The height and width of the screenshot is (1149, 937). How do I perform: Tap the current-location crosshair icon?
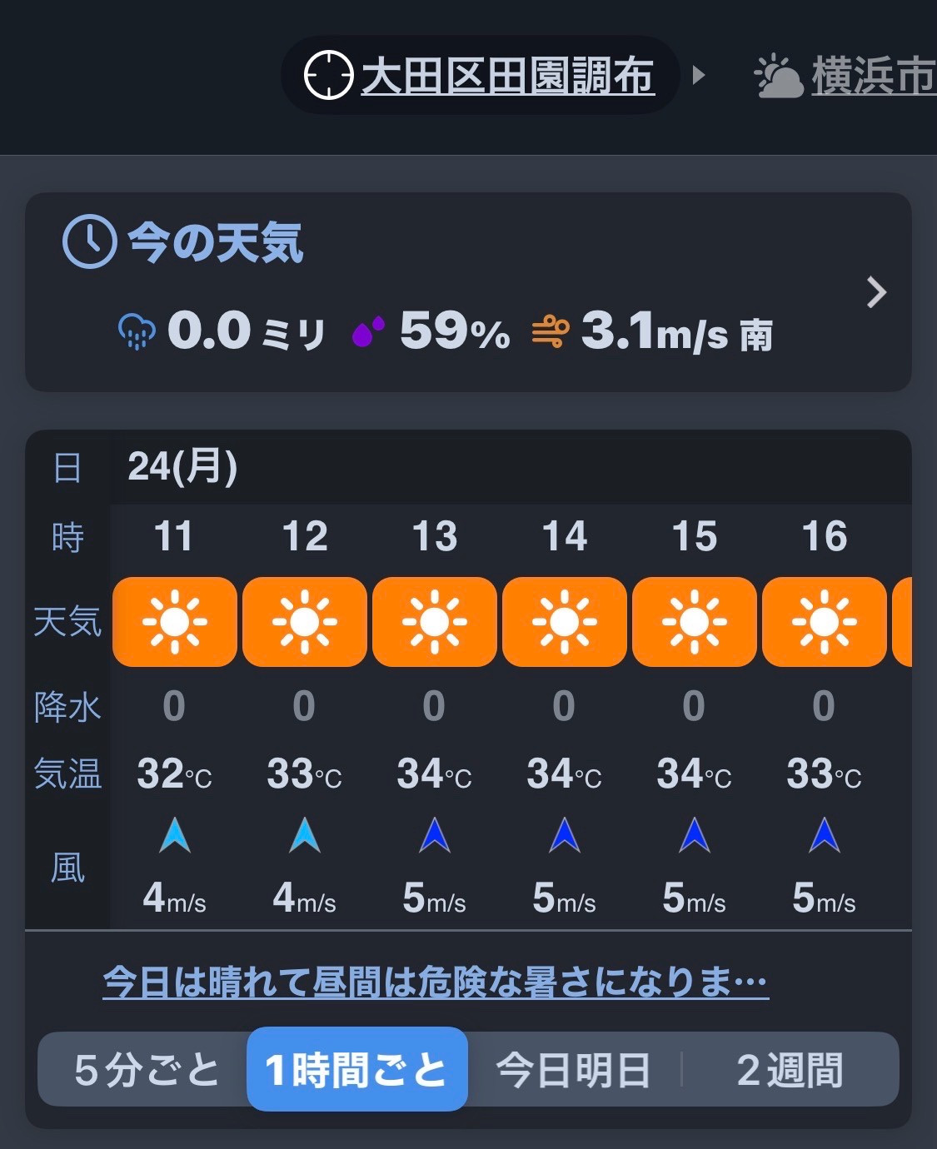[328, 75]
